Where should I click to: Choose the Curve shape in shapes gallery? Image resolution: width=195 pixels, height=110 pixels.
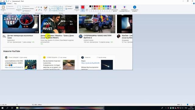[52, 6]
